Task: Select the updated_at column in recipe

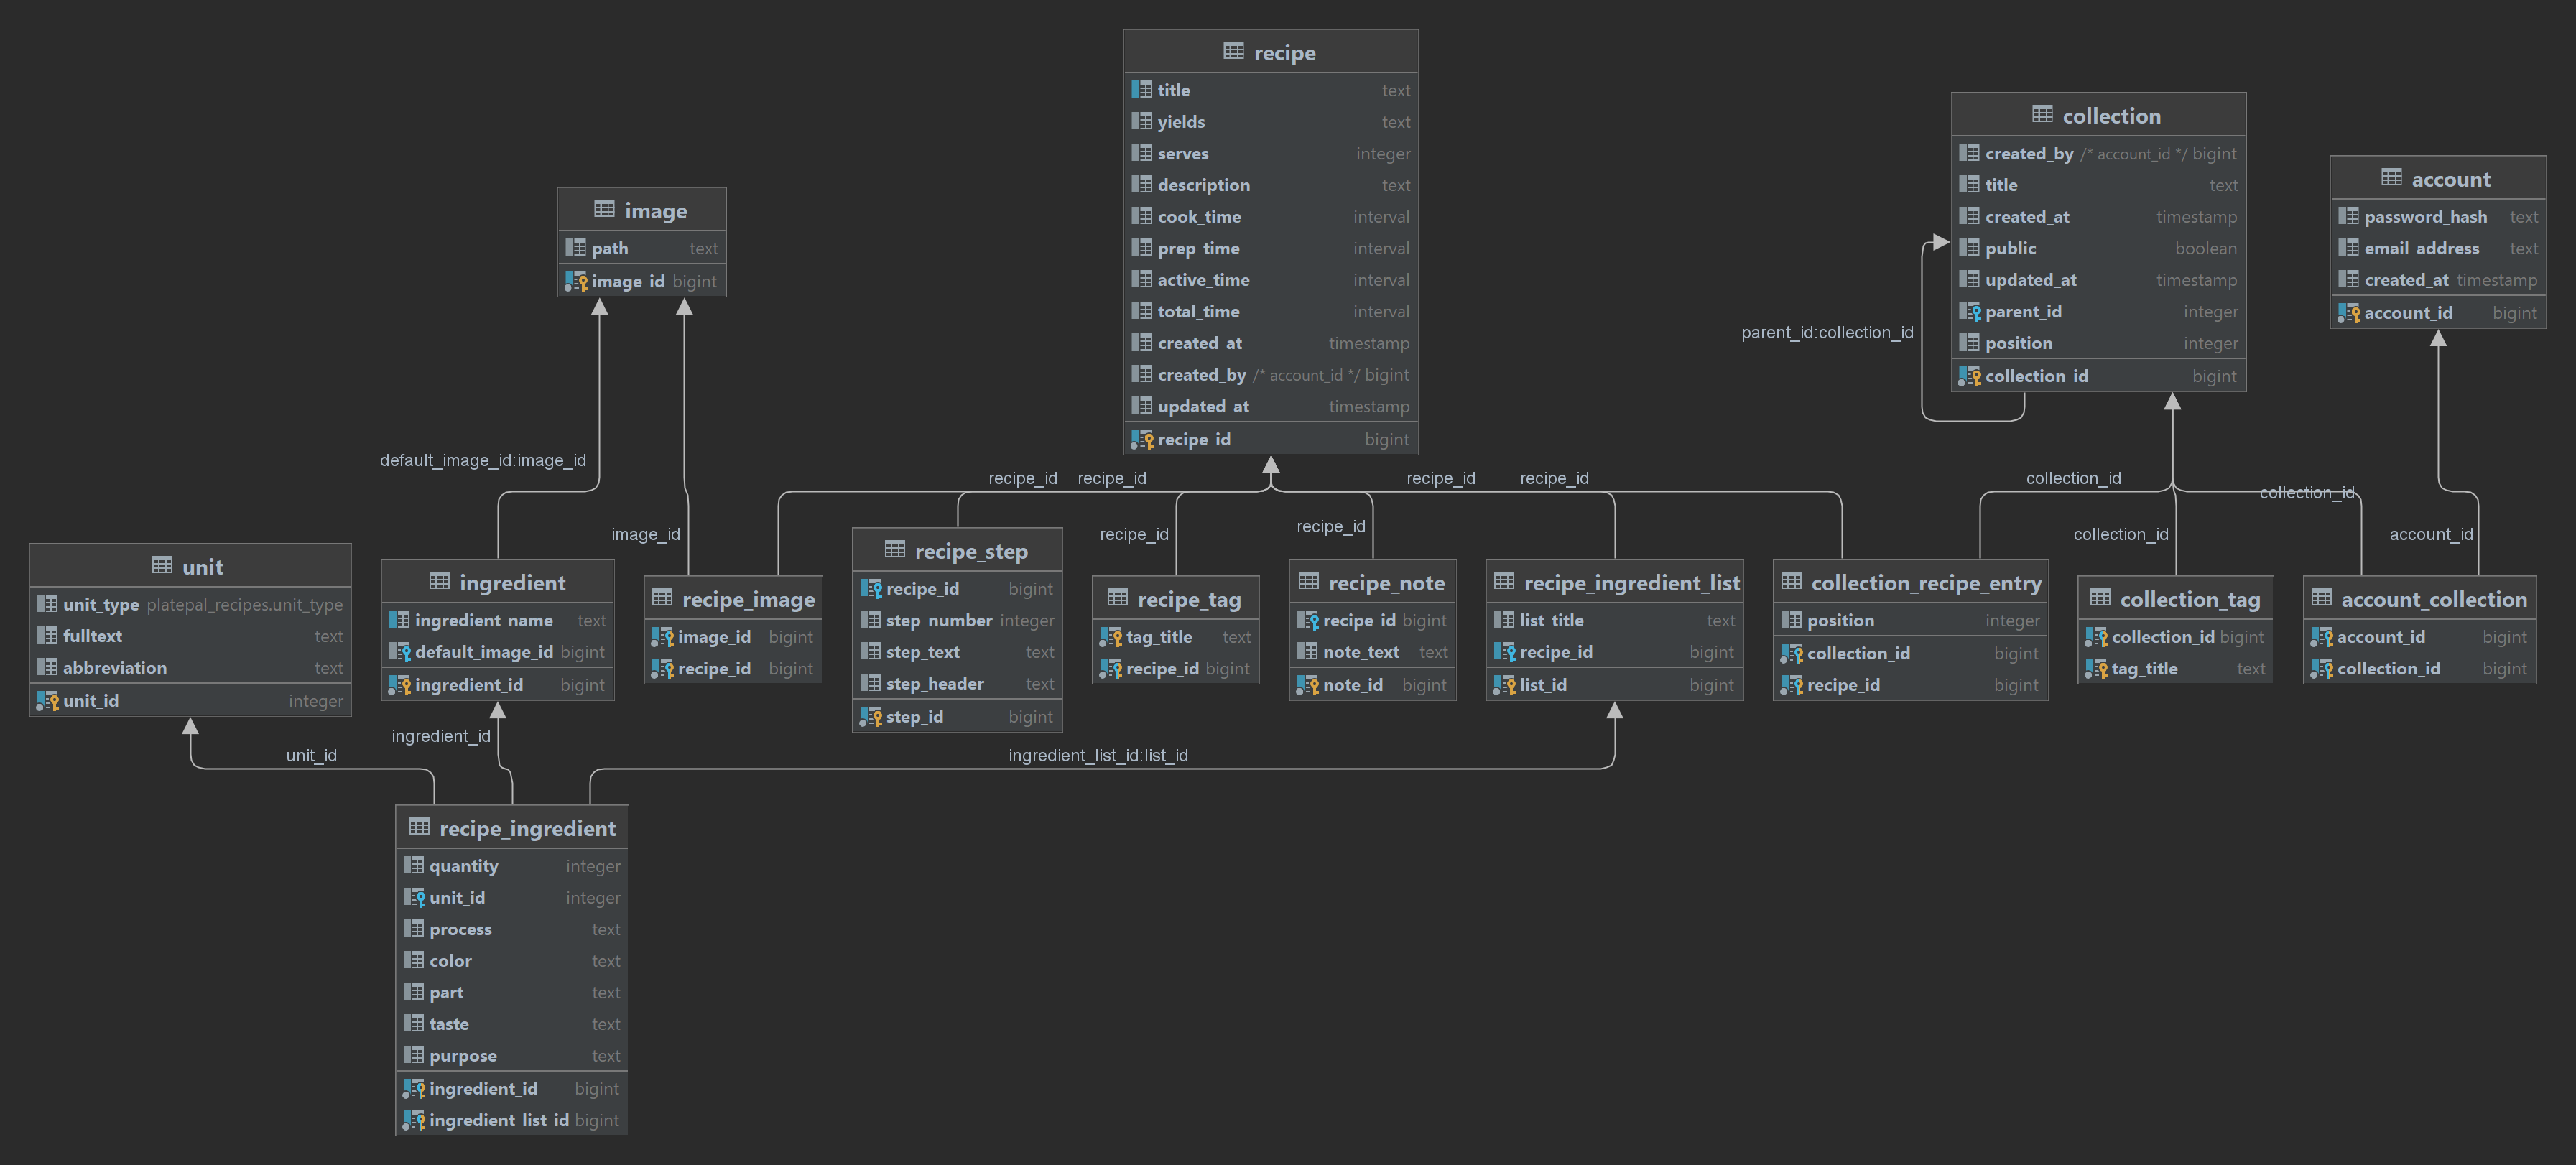Action: point(1270,406)
